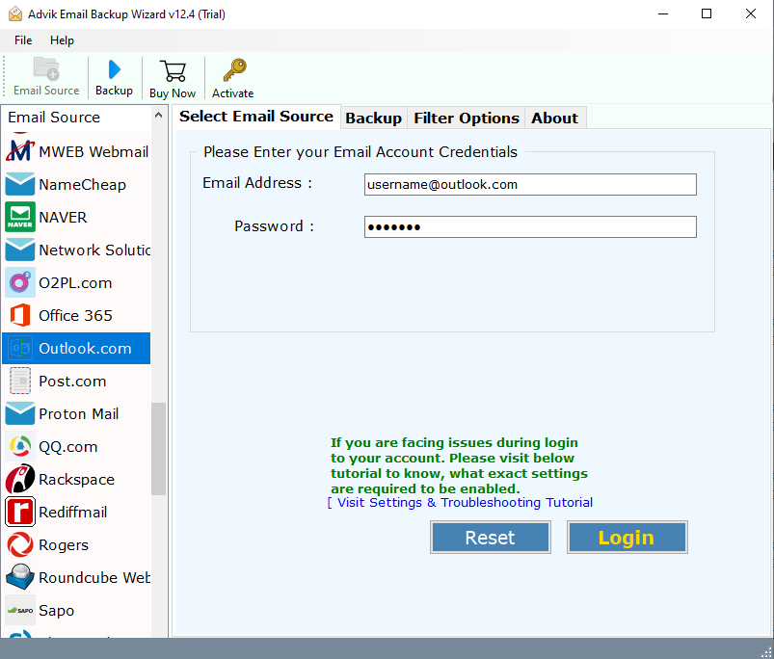Open Visit Settings & Troubleshooting Tutorial link
Screen dimensions: 774x659
point(460,503)
